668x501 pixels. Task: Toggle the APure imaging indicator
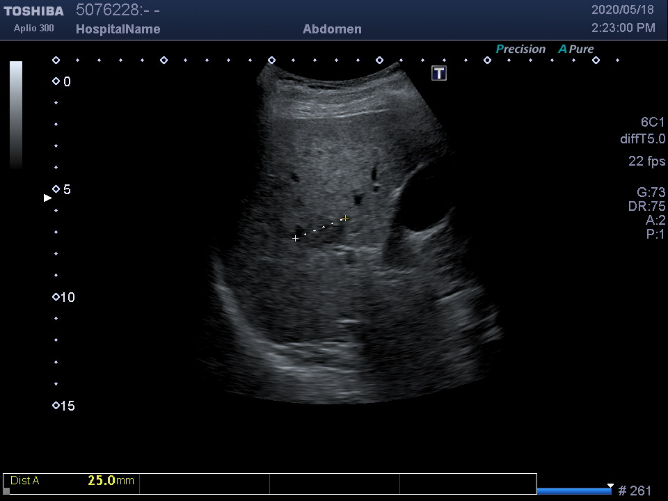576,49
